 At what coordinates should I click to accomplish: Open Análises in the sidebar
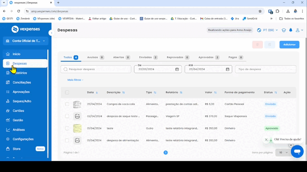[x=25, y=130]
